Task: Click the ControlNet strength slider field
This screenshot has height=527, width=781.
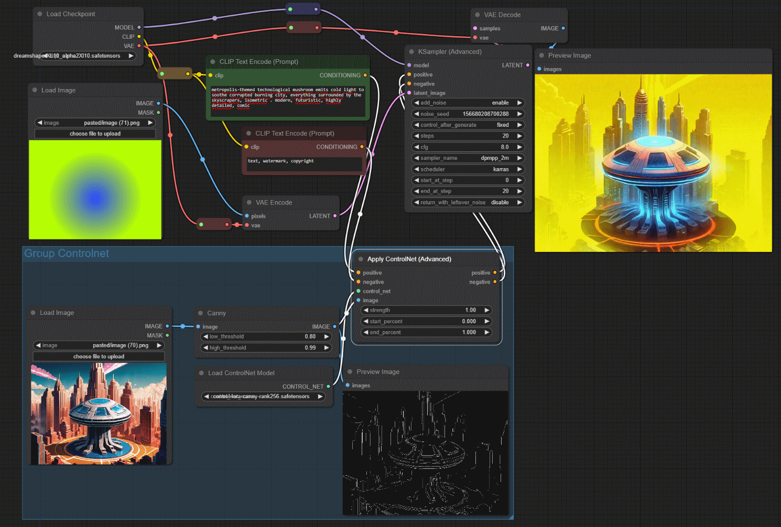Action: (x=426, y=310)
